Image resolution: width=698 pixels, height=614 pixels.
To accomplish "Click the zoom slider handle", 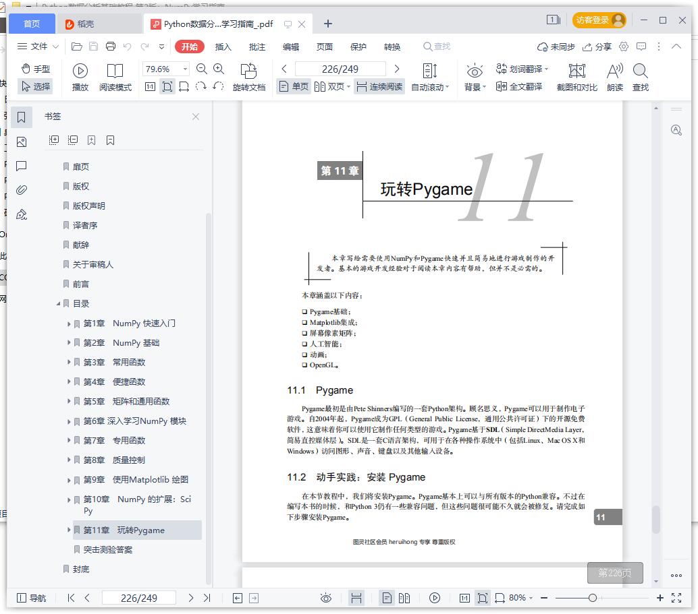I will (592, 598).
